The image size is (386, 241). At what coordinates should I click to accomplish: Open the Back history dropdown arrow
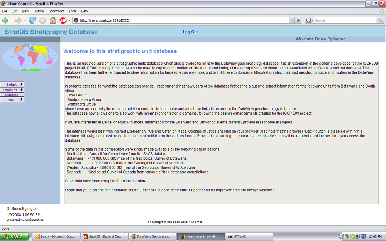pos(12,20)
